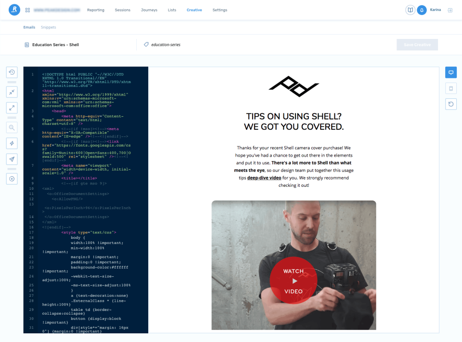Click the Save Creative button
The width and height of the screenshot is (462, 342).
(x=417, y=45)
